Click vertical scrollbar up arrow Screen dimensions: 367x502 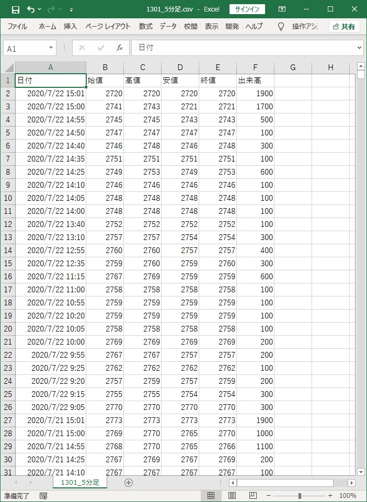(x=361, y=66)
